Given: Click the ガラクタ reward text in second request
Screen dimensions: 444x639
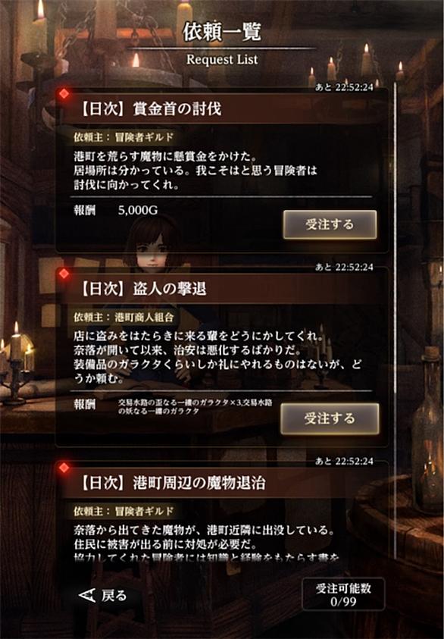Looking at the screenshot, I should 195,407.
